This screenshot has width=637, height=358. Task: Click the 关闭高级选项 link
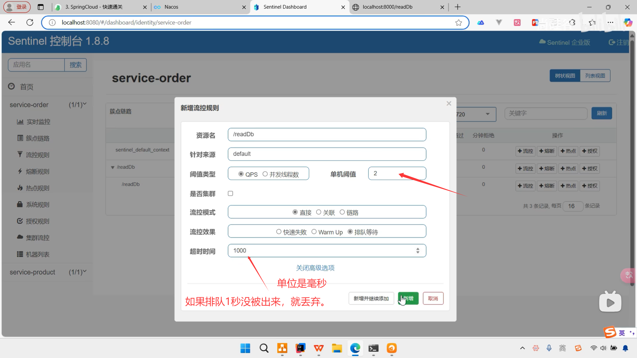(315, 268)
